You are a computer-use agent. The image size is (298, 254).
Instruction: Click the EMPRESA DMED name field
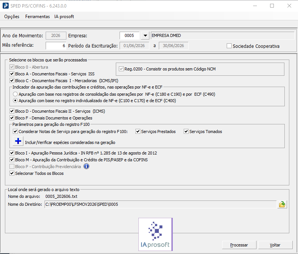pos(223,35)
